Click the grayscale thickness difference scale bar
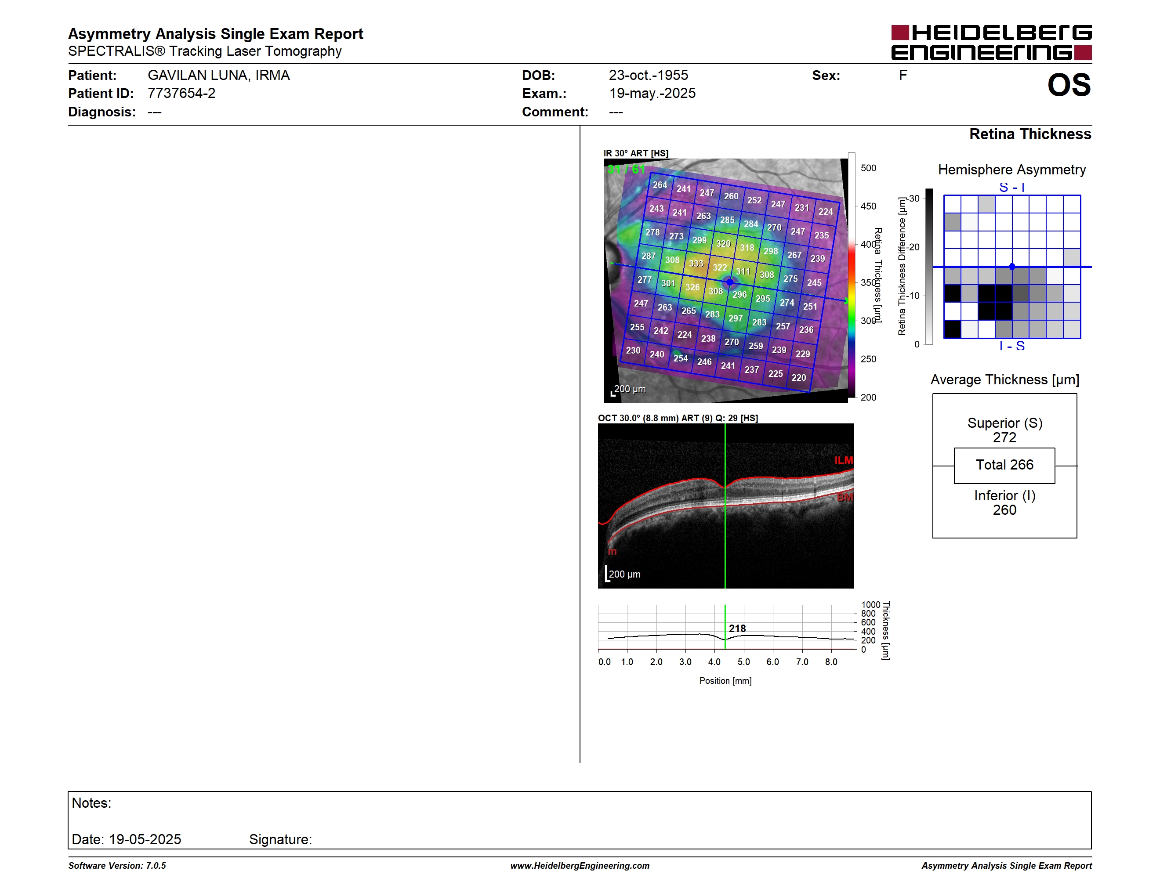Viewport: 1160px width, 896px height. click(x=929, y=267)
